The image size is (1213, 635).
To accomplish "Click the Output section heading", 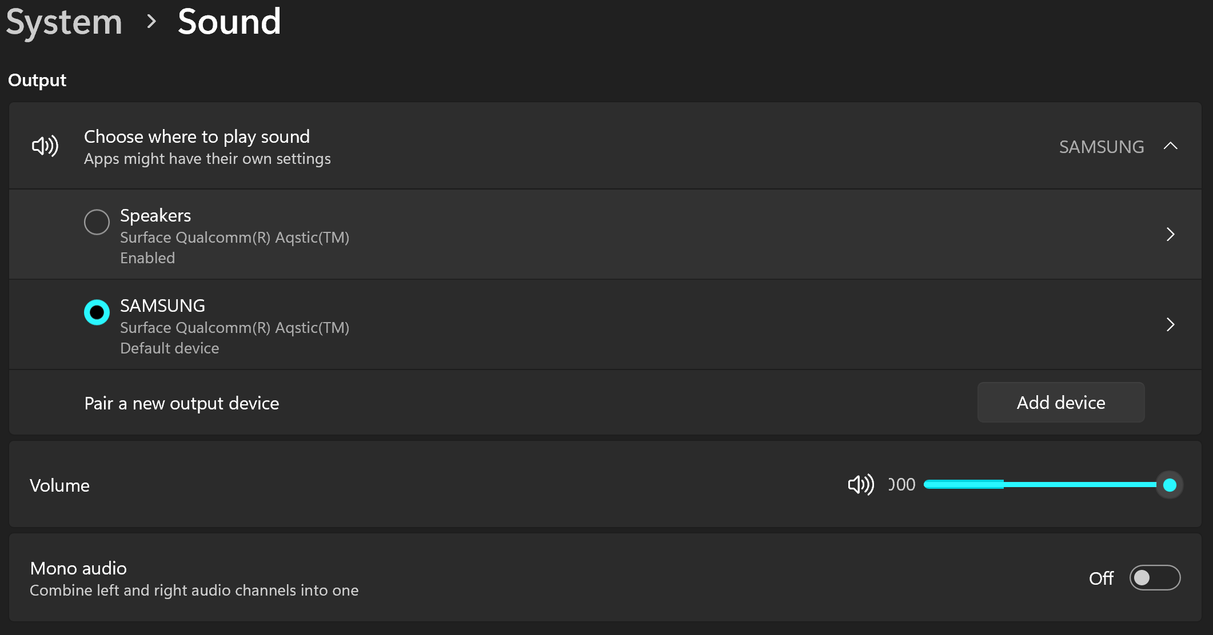I will point(37,80).
